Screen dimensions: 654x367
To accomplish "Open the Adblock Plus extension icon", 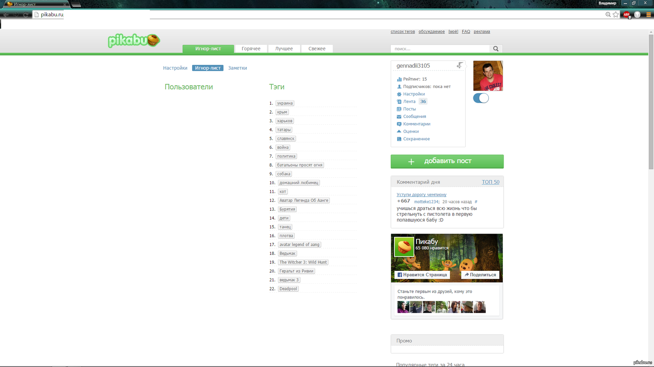I will tap(627, 15).
